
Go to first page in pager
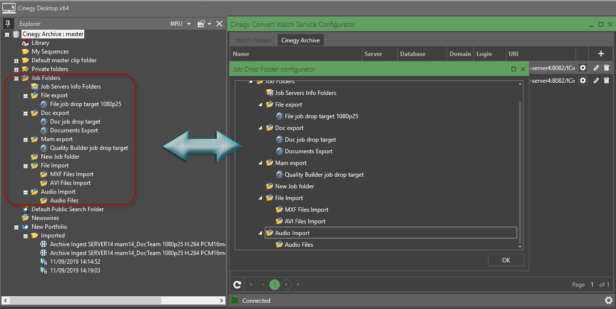pyautogui.click(x=252, y=285)
